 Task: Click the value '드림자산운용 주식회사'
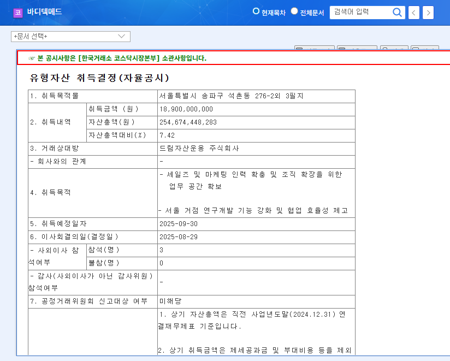point(199,149)
